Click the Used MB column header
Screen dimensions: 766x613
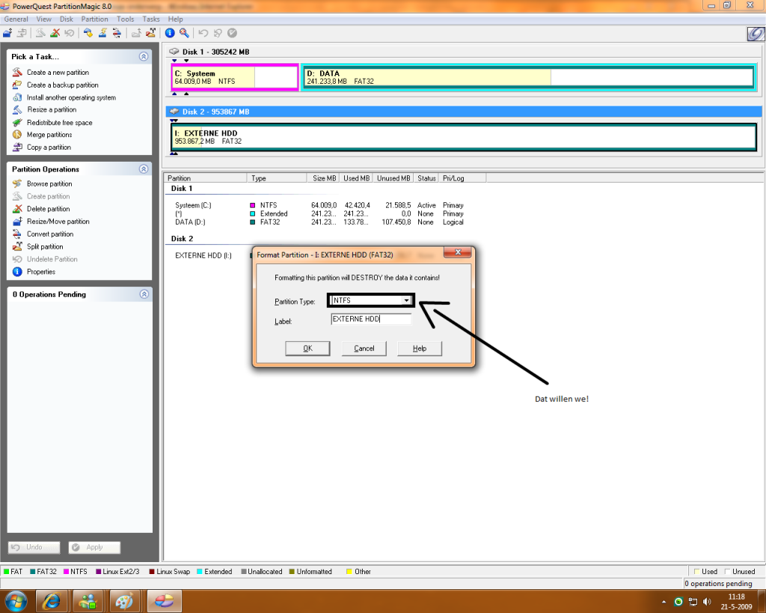tap(356, 178)
